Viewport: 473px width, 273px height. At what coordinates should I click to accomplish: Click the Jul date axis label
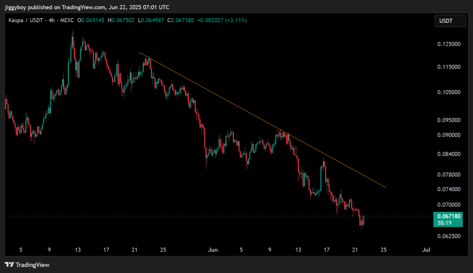click(x=426, y=250)
